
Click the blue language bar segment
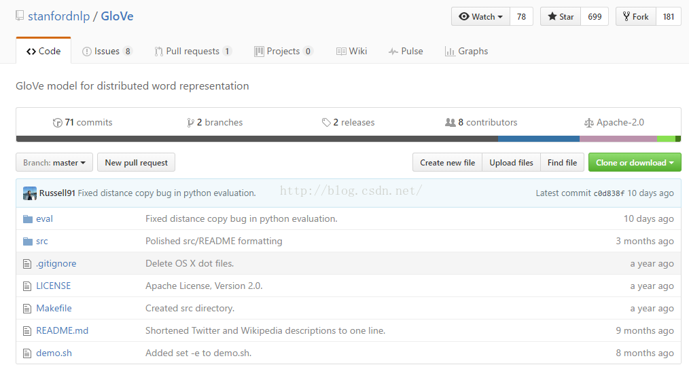pyautogui.click(x=539, y=139)
